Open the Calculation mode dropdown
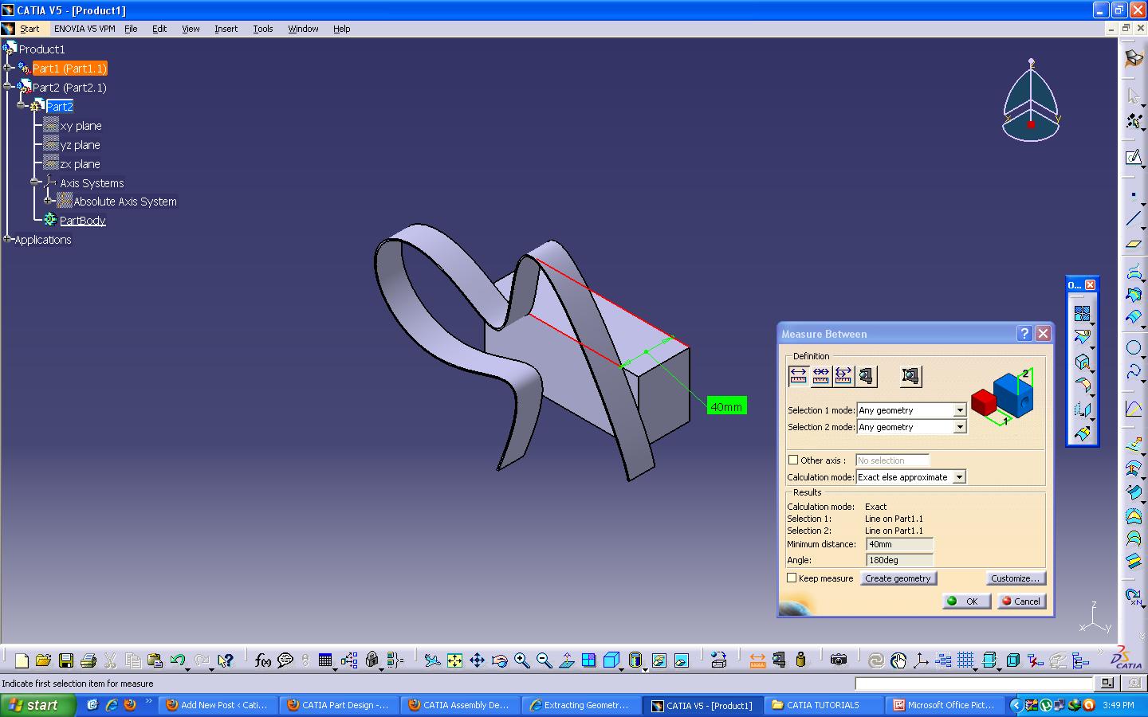Viewport: 1148px width, 717px height. pos(960,476)
